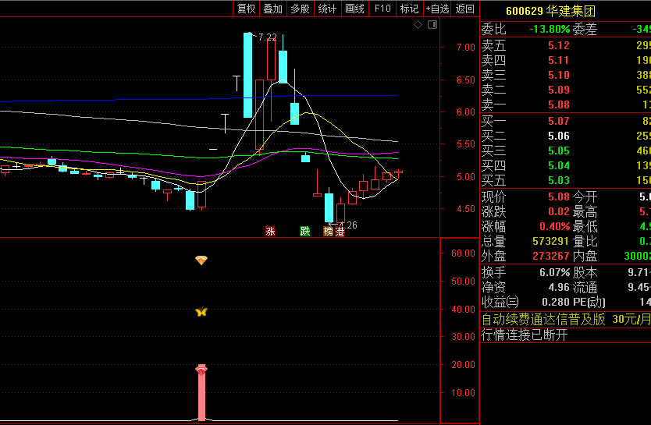Click the red 涨 marker below chart
The width and height of the screenshot is (651, 425).
[271, 232]
